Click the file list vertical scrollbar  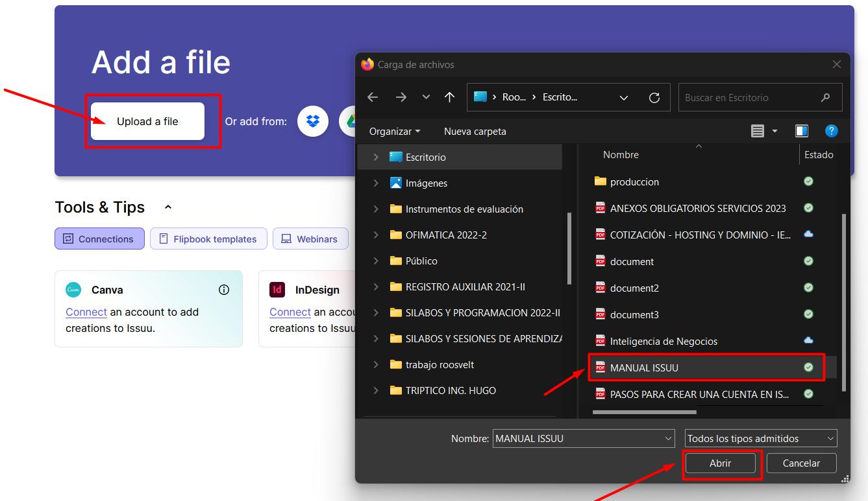[844, 302]
